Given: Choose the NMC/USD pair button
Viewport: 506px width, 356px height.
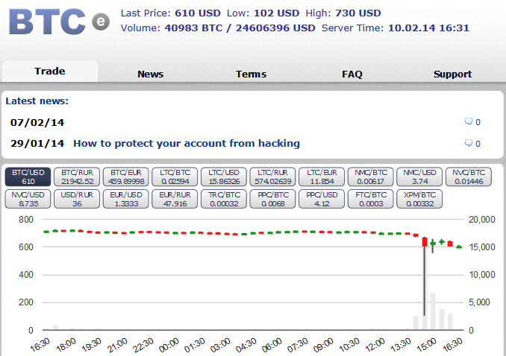Looking at the screenshot, I should click(x=419, y=177).
